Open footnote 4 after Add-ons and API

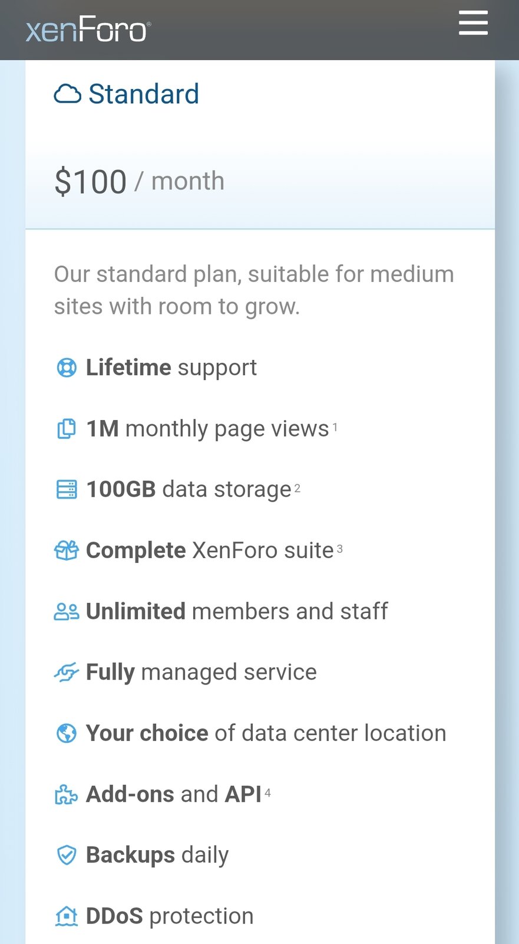point(268,793)
